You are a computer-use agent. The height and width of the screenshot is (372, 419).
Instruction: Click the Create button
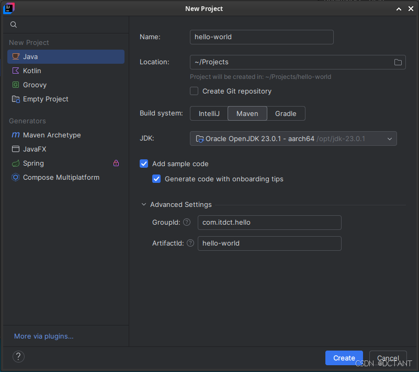[x=344, y=358]
